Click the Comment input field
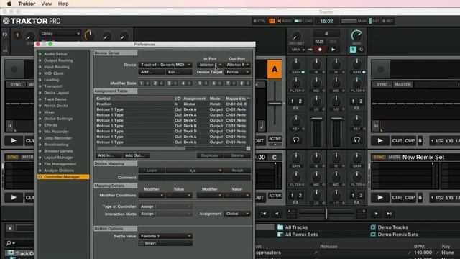The width and height of the screenshot is (460, 259). pyautogui.click(x=195, y=178)
